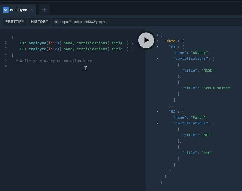Click the PRETTIFY button

tap(14, 21)
